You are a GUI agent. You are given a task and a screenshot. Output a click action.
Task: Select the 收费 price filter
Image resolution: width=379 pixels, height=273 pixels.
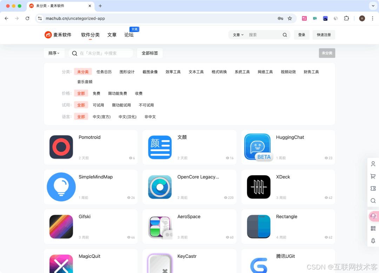(x=139, y=93)
